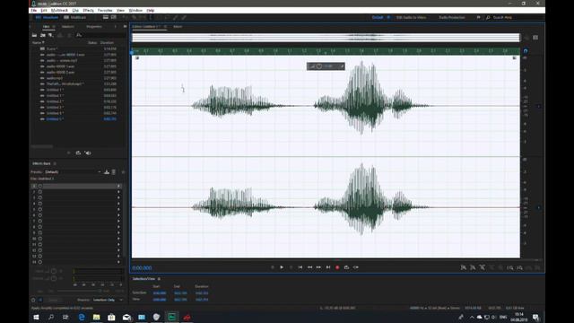Click Zoom In at Out Point icon
The height and width of the screenshot is (323, 574).
(519, 267)
